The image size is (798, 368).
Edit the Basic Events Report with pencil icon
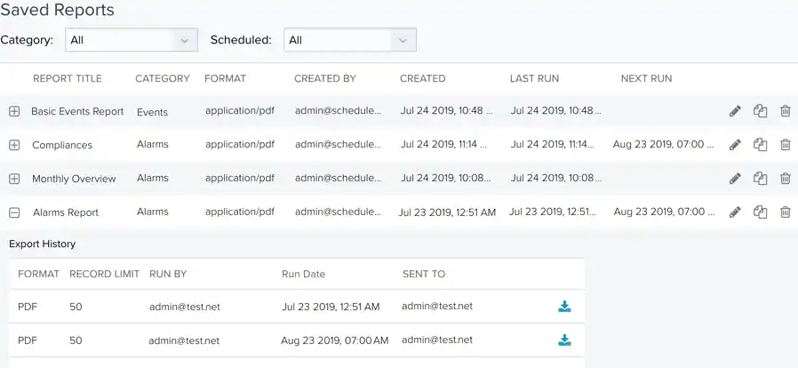(735, 111)
